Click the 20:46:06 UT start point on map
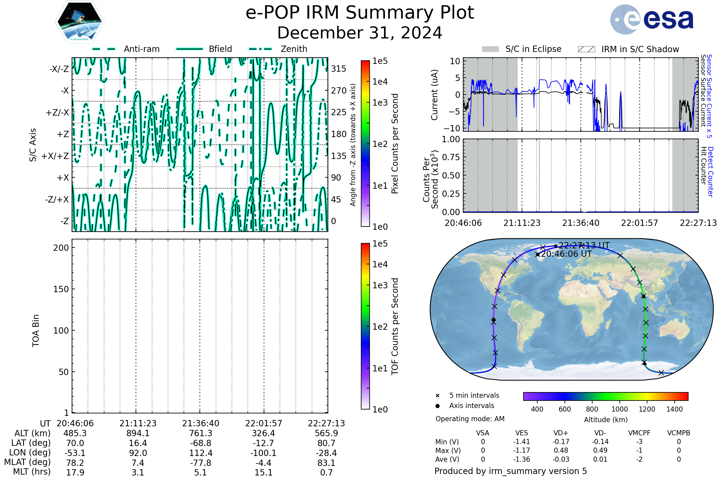Viewport: 720px width, 480px height. point(538,254)
